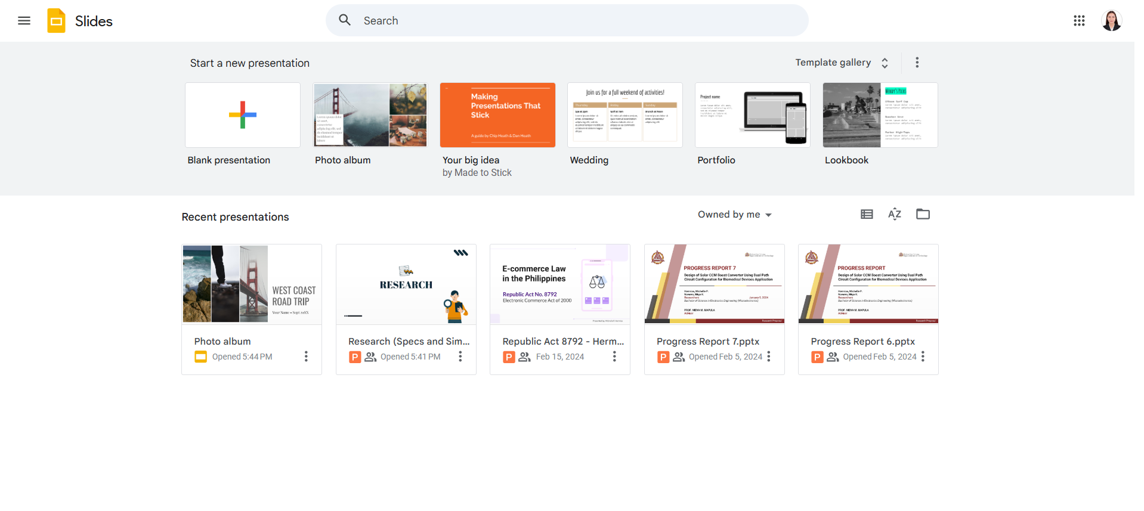Open template section more options menu

click(x=917, y=63)
